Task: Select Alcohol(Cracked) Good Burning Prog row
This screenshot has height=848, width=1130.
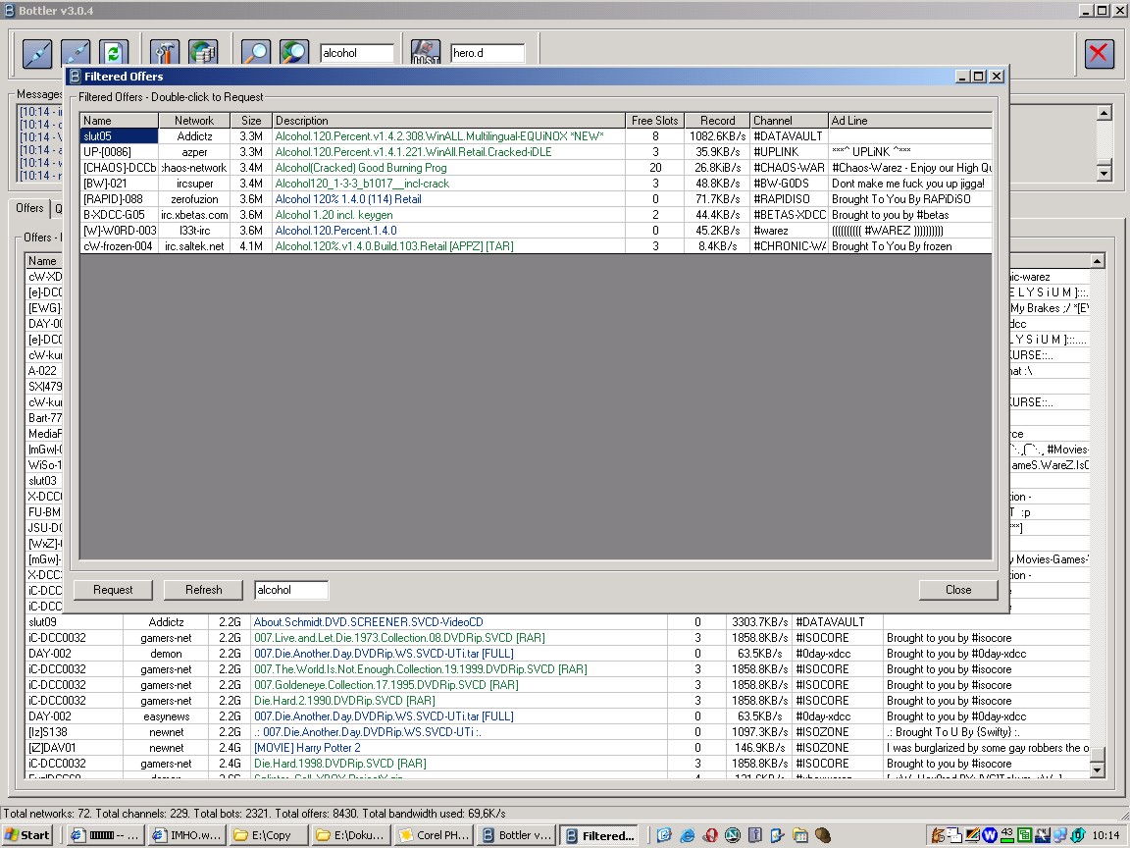Action: [536, 168]
